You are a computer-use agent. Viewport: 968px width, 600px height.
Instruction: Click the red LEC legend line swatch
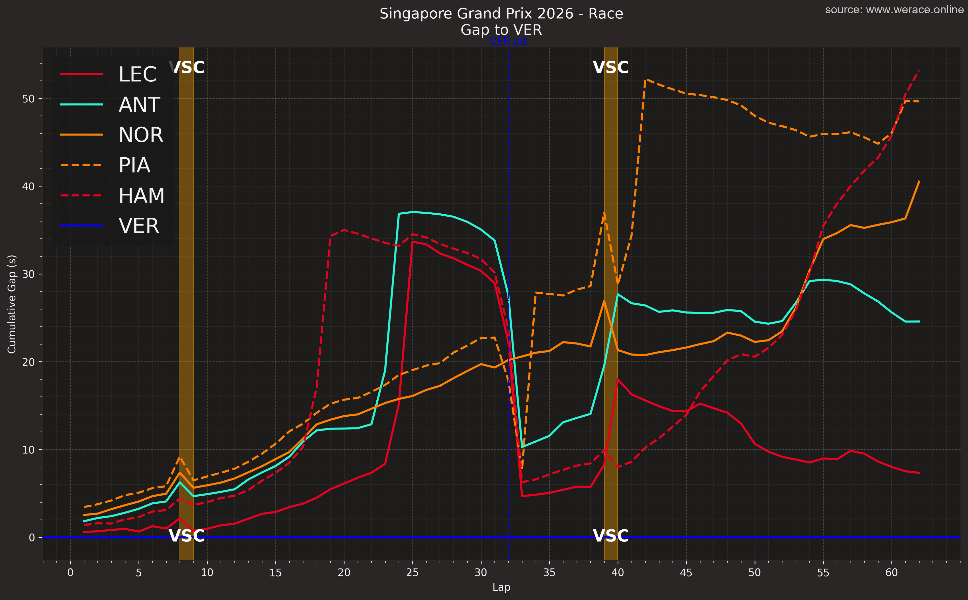[x=81, y=74]
